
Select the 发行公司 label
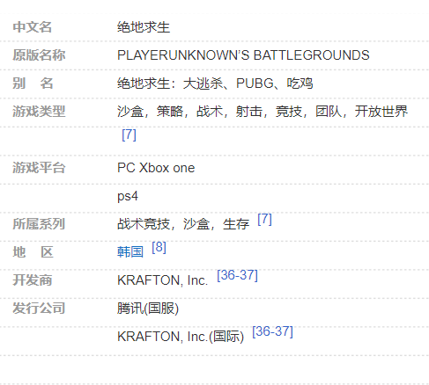click(39, 309)
